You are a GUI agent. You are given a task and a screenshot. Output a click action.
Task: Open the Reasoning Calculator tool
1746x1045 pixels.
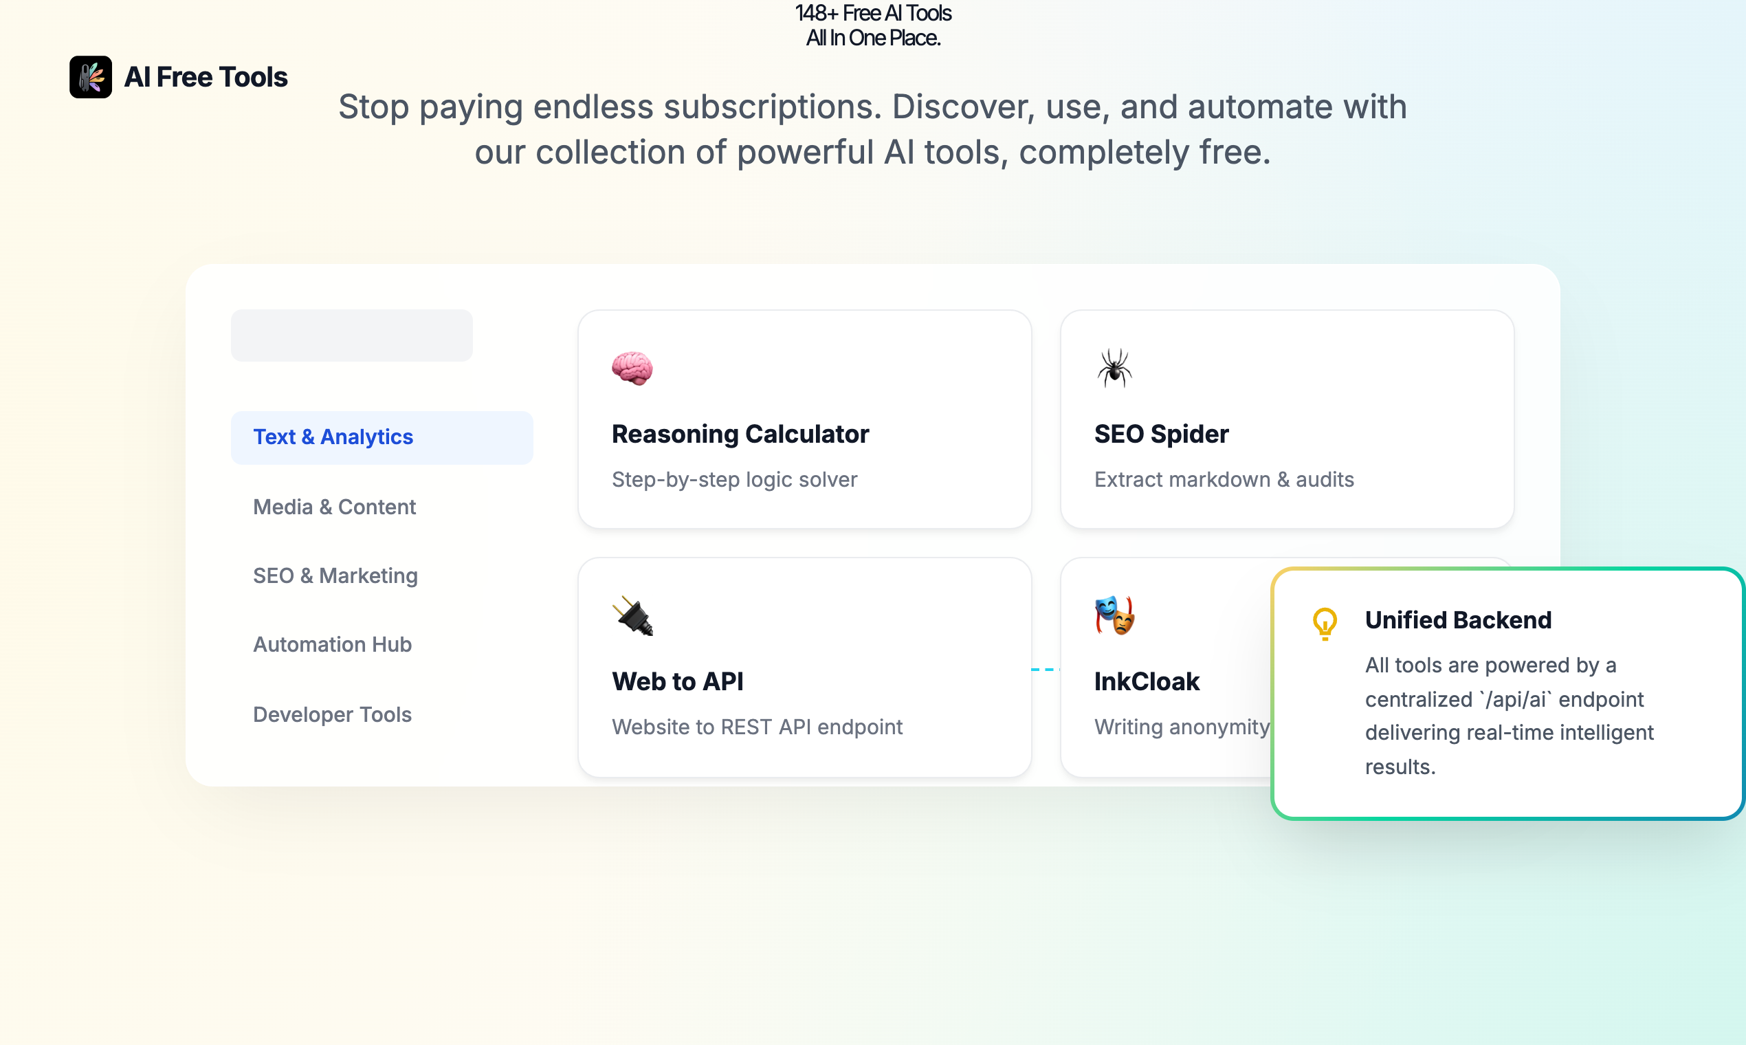click(804, 419)
